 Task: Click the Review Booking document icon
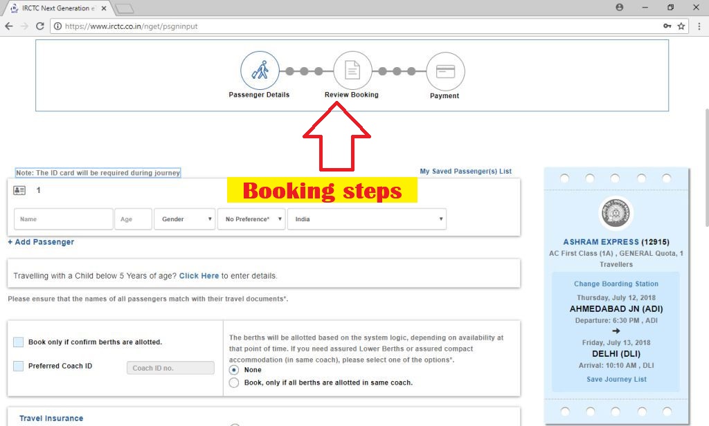[352, 69]
